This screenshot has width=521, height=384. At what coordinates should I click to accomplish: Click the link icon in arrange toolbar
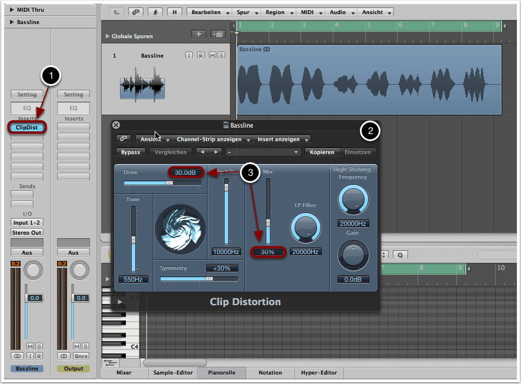click(x=136, y=12)
